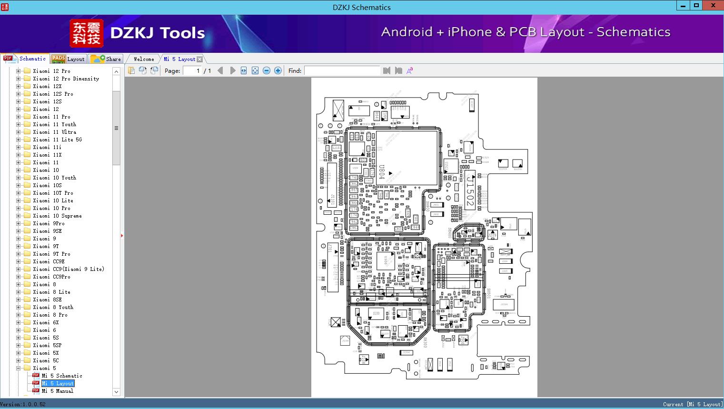
Task: Click the folder icon beside Xiaomi 5
Action: [x=27, y=368]
